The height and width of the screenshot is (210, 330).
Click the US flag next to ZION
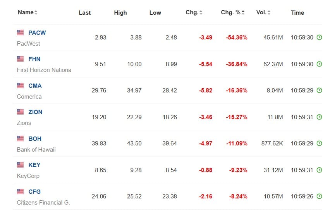click(21, 112)
